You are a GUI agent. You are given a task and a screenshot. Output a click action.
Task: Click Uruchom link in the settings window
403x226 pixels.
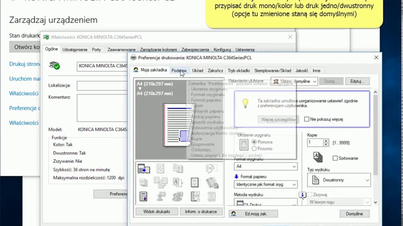tap(25, 79)
